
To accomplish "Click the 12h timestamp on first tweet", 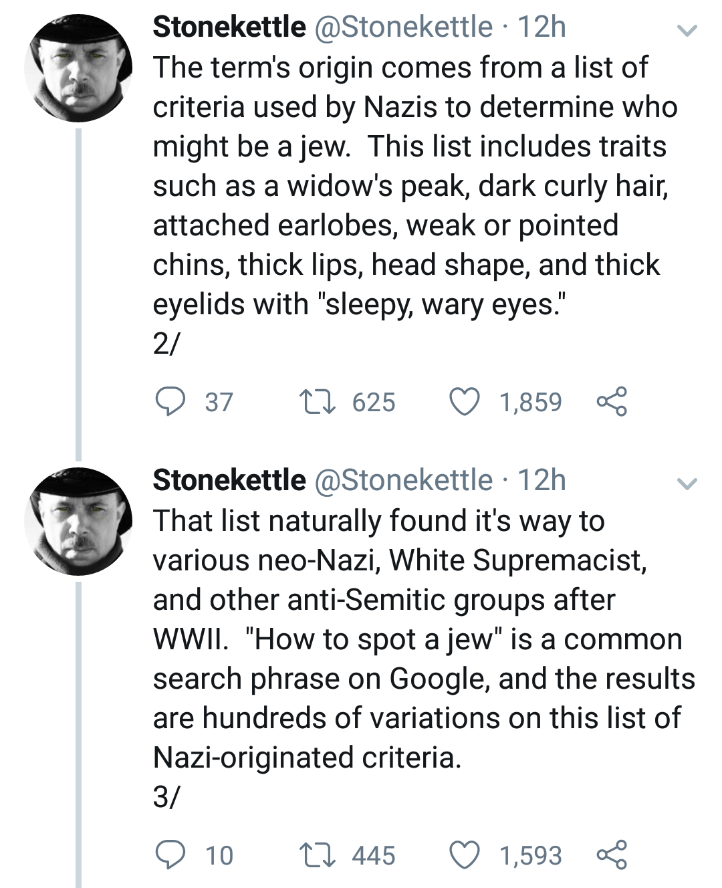I will [x=541, y=27].
